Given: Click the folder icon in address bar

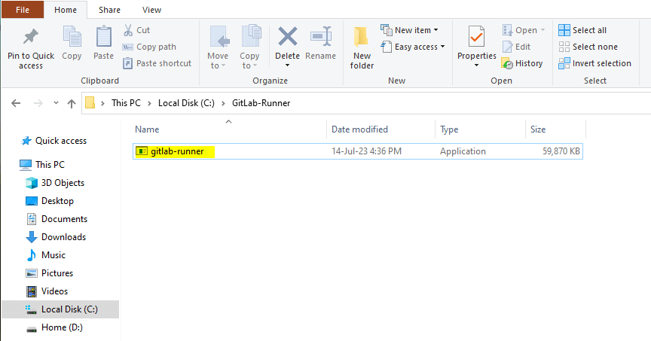Looking at the screenshot, I should (90, 102).
